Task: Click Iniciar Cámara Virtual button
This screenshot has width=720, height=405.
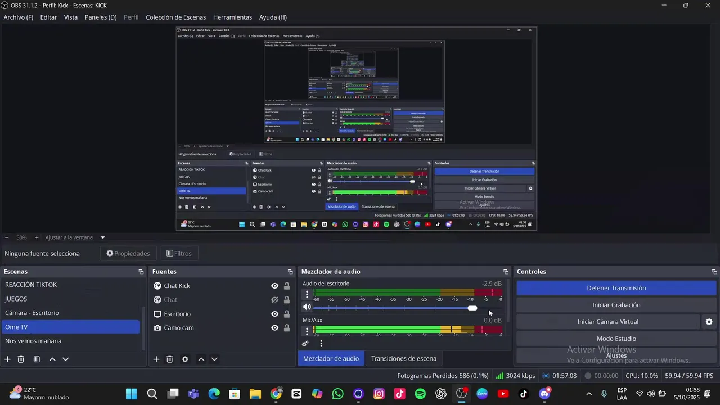Action: 608,322
